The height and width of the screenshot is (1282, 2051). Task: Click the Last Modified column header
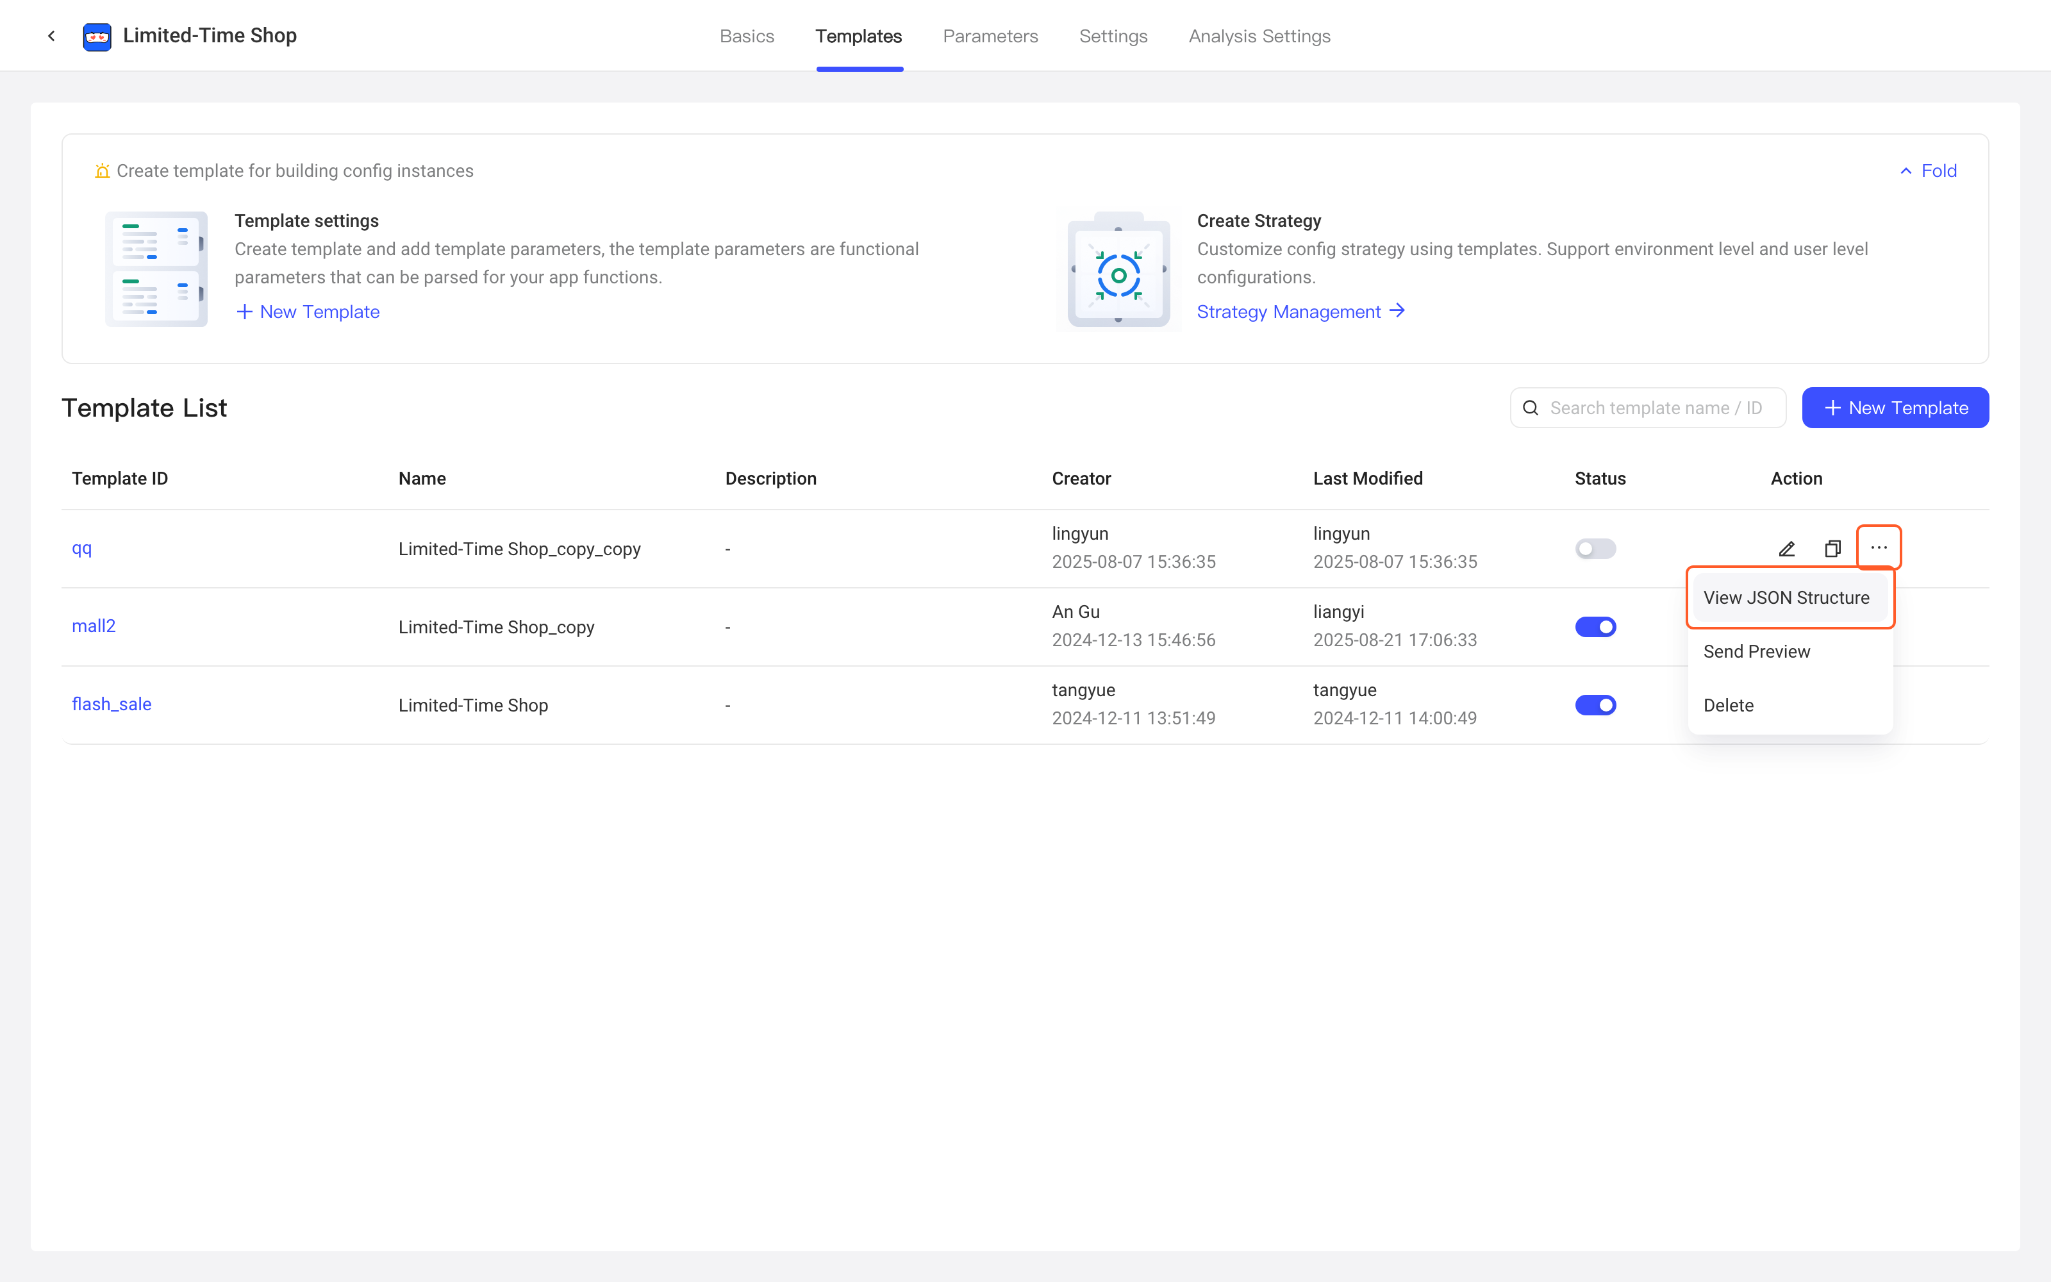(1368, 478)
